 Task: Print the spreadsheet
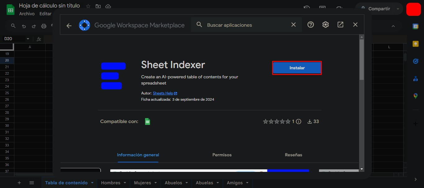click(x=44, y=26)
